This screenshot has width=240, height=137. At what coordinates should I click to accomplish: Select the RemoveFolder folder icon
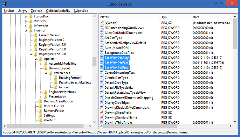[40, 111]
